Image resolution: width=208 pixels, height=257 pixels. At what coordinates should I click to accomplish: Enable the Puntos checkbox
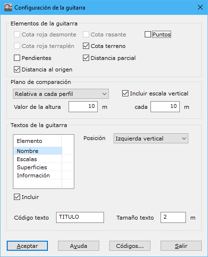point(148,35)
